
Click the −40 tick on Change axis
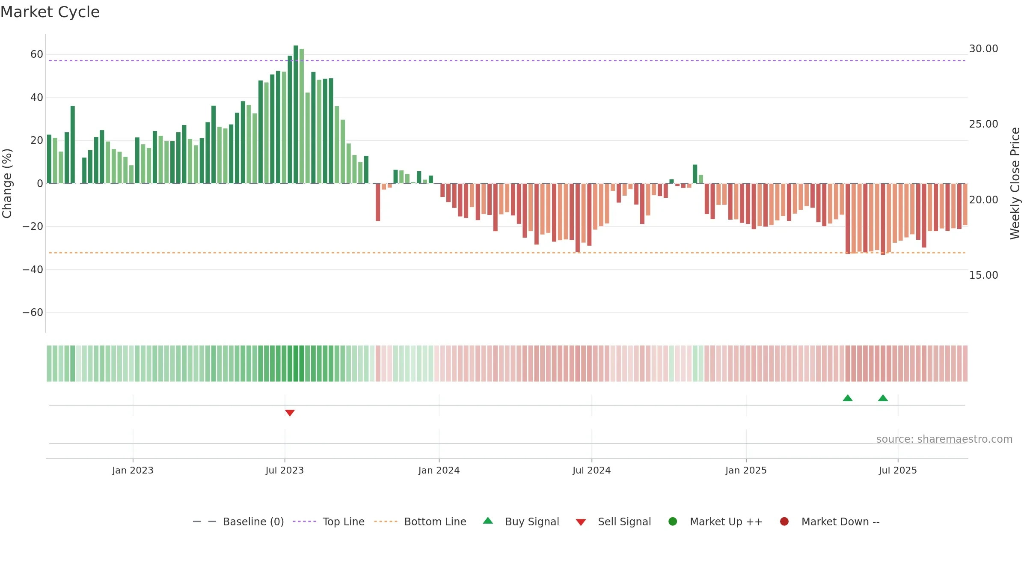tap(33, 270)
